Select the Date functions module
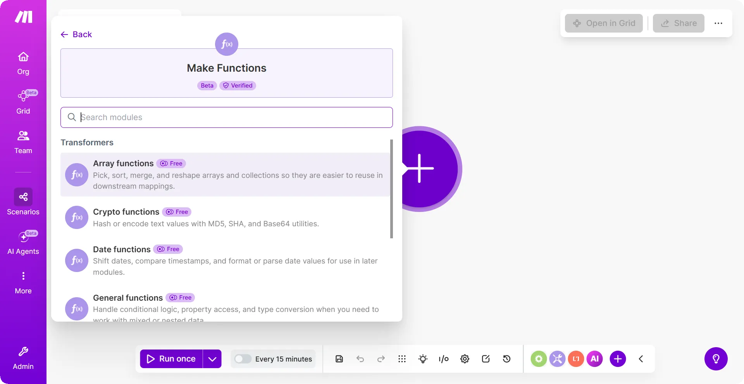The height and width of the screenshot is (384, 744). tap(225, 260)
